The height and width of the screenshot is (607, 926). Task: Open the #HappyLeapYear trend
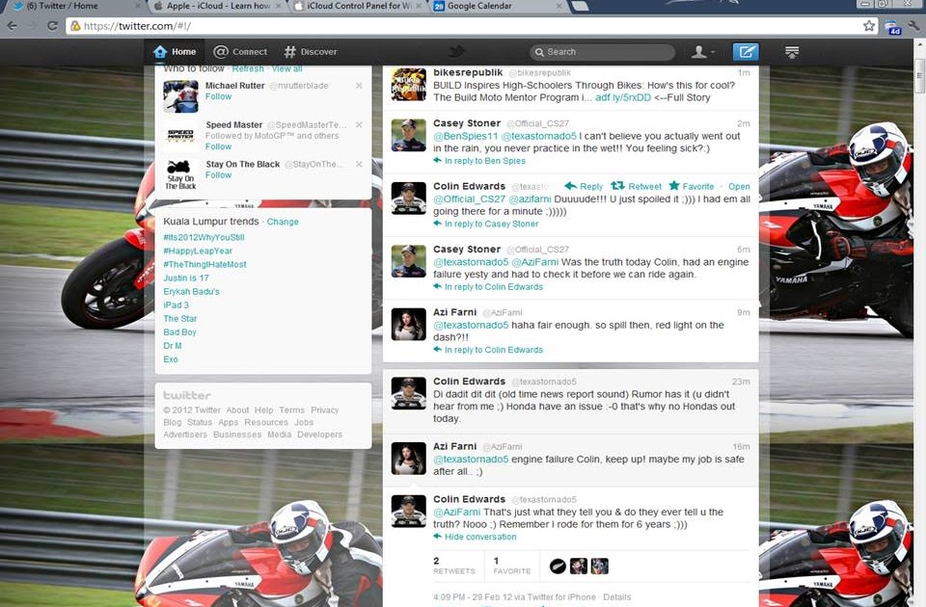(x=198, y=251)
